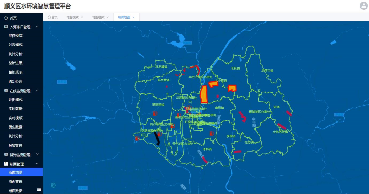Image resolution: width=369 pixels, height=194 pixels.
Task: Switch to the 首页 tab
Action: coord(53,17)
